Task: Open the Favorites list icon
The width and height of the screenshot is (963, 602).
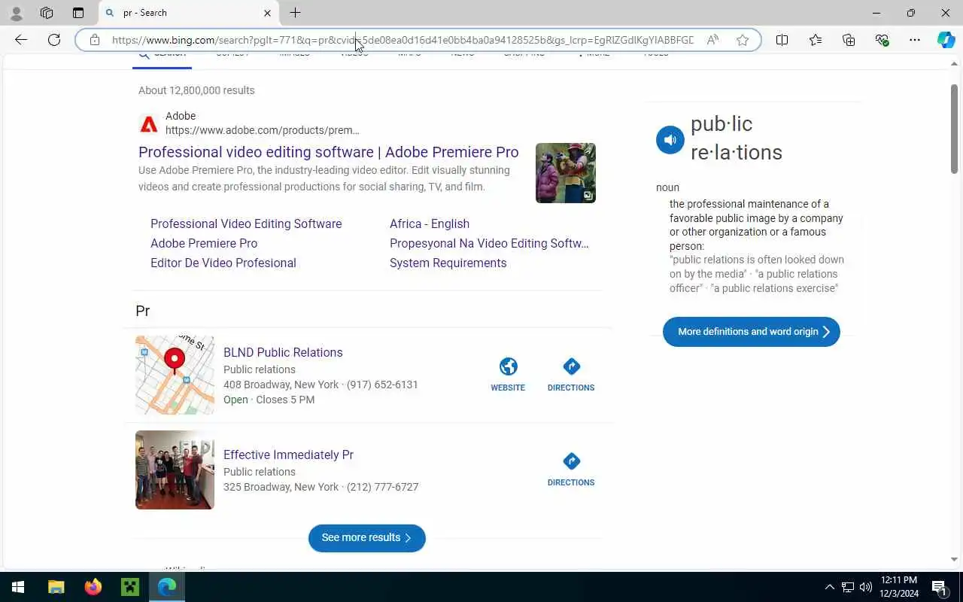Action: pyautogui.click(x=816, y=40)
